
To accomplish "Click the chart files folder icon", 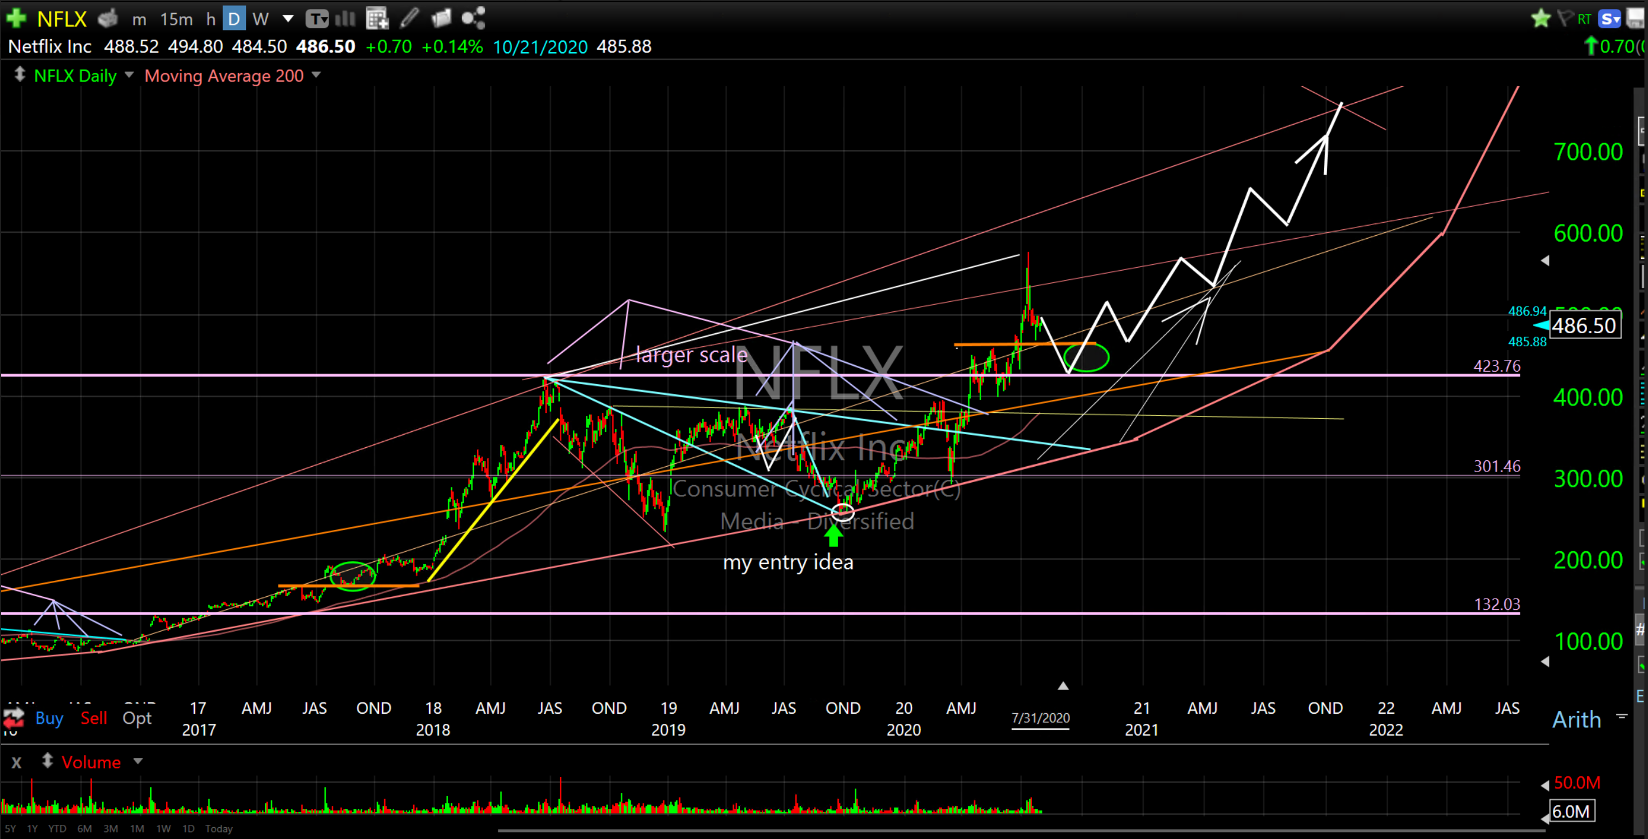I will pyautogui.click(x=442, y=18).
